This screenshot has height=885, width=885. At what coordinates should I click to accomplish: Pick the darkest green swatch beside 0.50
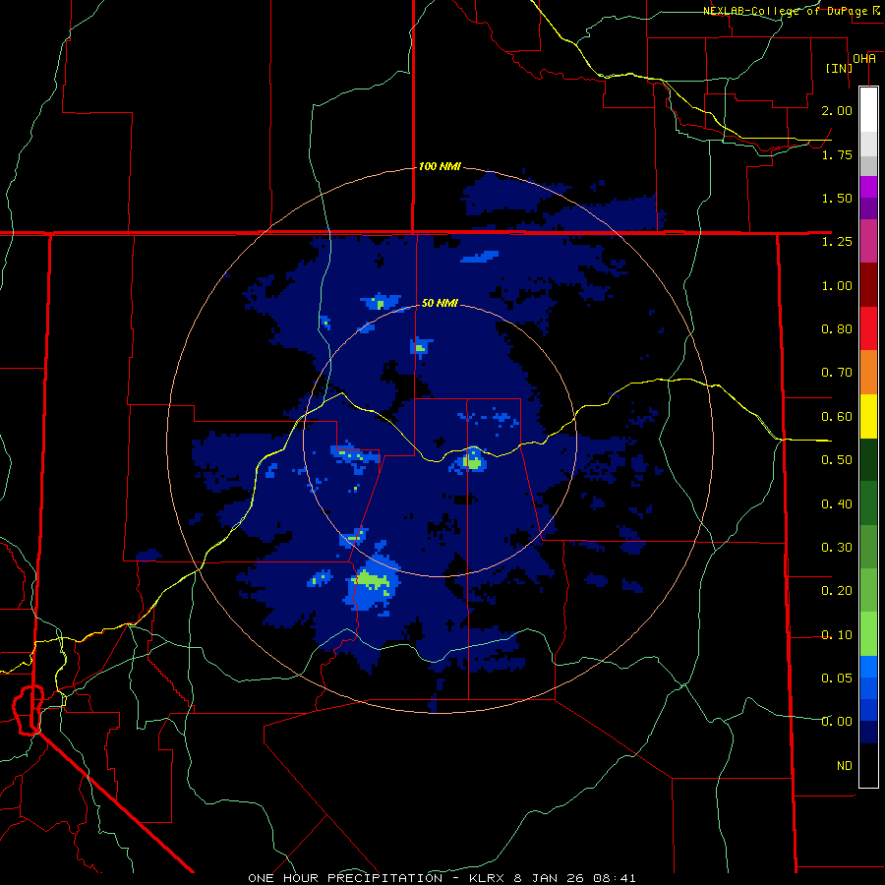pyautogui.click(x=868, y=460)
